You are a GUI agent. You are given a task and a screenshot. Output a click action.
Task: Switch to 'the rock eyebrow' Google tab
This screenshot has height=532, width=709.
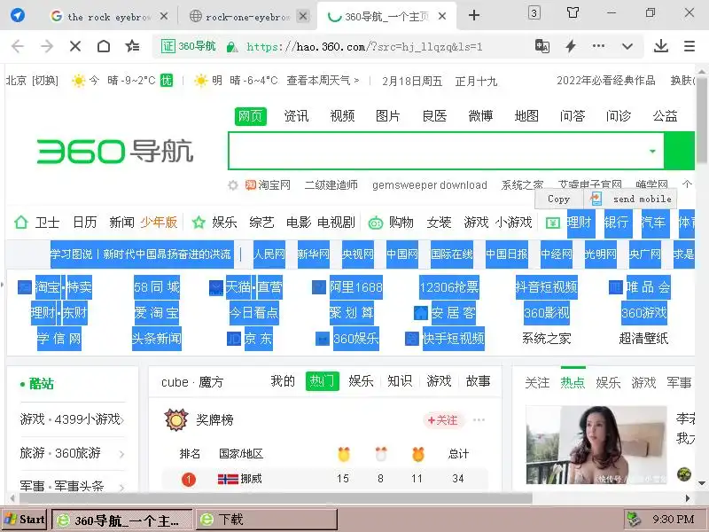point(108,17)
